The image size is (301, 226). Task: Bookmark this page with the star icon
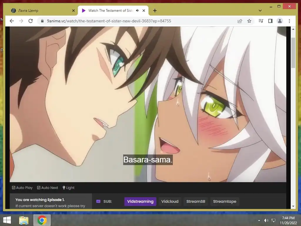pyautogui.click(x=249, y=21)
